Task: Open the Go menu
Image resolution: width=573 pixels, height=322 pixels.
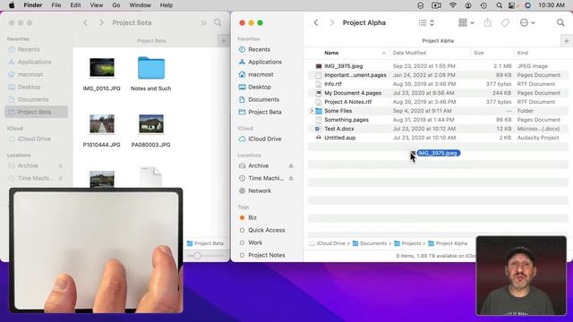Action: [116, 5]
